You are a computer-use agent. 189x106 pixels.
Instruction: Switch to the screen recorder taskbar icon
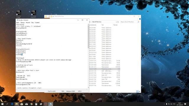[46, 104]
